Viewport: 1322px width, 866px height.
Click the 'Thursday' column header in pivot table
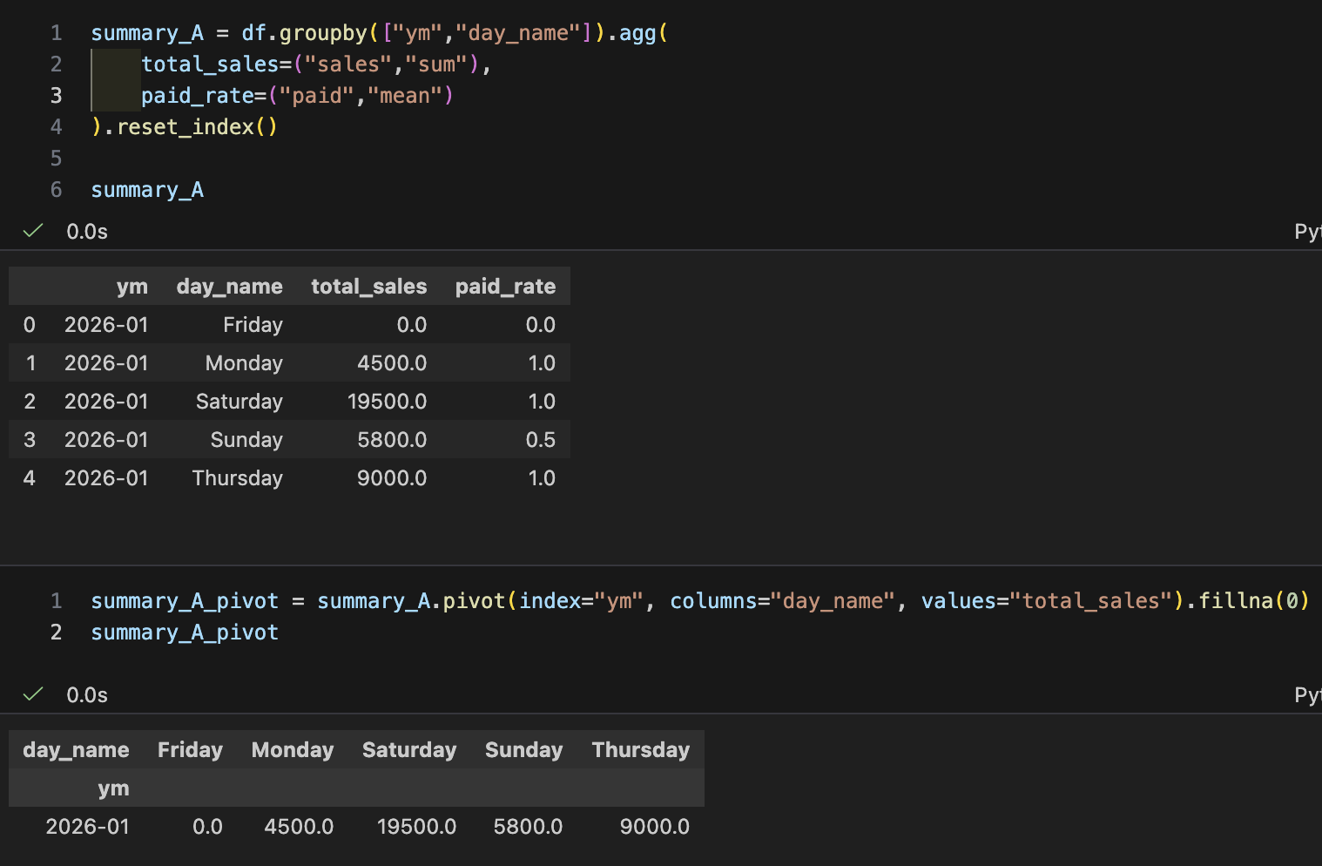coord(641,750)
